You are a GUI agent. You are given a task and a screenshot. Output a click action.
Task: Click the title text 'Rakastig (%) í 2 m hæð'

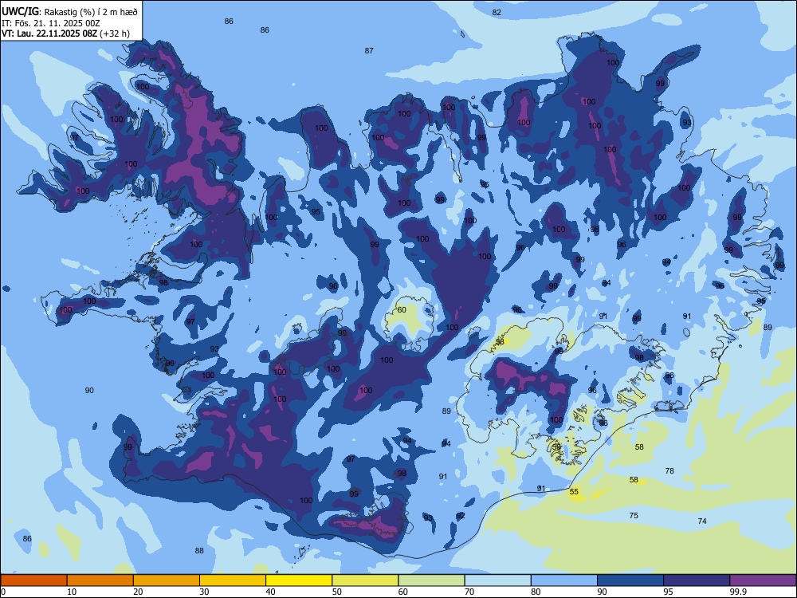tap(91, 12)
